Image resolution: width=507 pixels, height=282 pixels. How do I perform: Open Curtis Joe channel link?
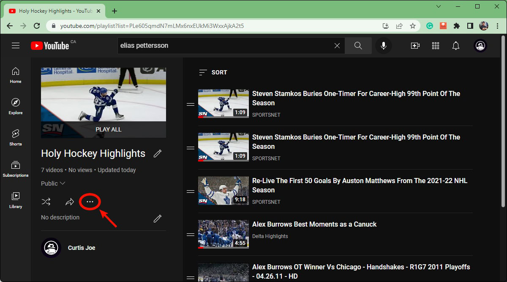(x=82, y=248)
